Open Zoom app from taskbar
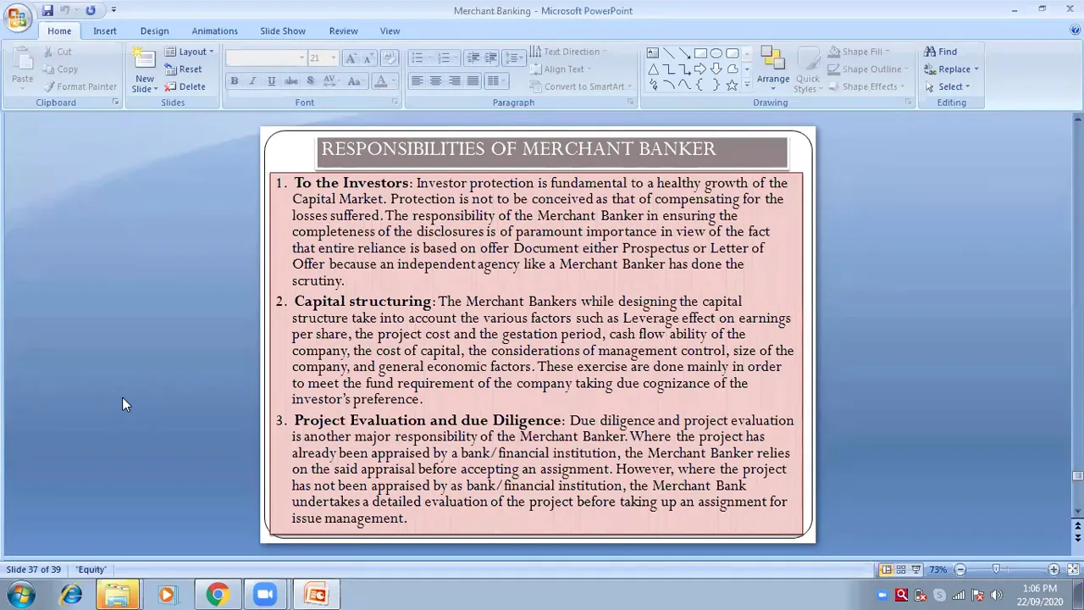1084x610 pixels. pos(265,595)
